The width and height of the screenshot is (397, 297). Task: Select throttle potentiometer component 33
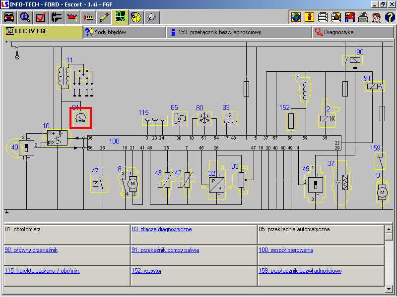(x=242, y=180)
